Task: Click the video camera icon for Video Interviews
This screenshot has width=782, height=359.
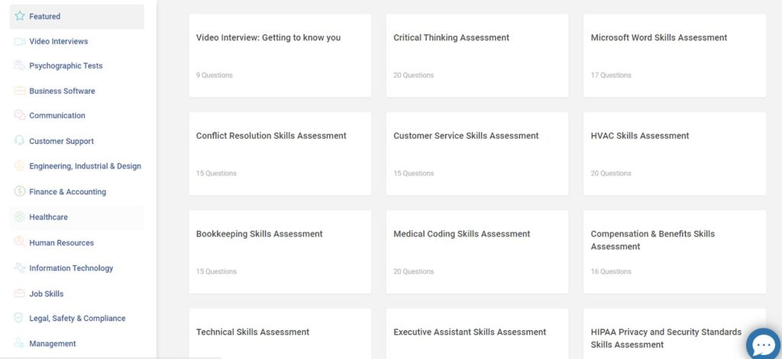Action: [19, 41]
